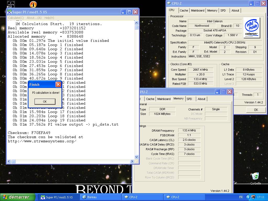Open SPD tab in lower CPU-Z window
This screenshot has width=268, height=201.
point(189,99)
